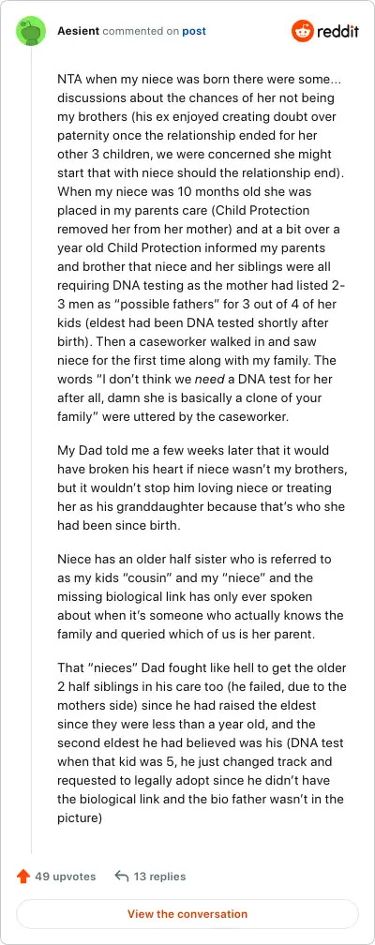Click the orange Reddit snoo logo
This screenshot has height=945, width=375.
[x=303, y=31]
